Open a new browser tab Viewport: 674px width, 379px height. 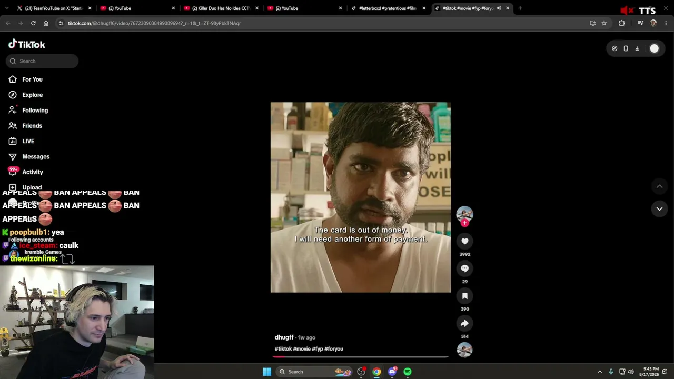(520, 8)
